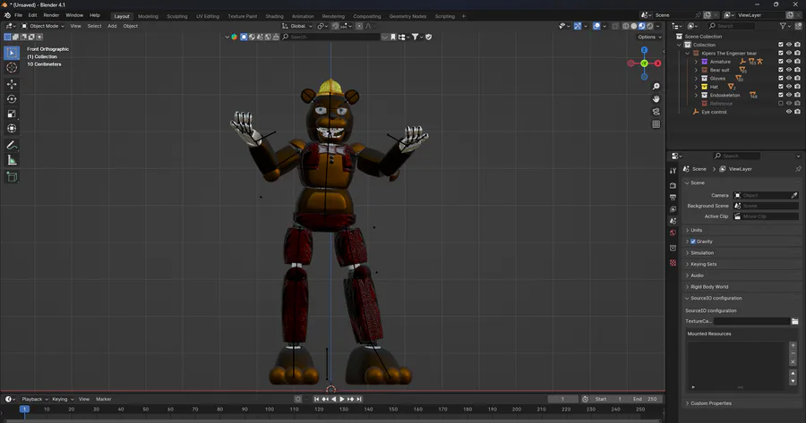Open the Tool properties tab
This screenshot has width=806, height=423.
673,171
